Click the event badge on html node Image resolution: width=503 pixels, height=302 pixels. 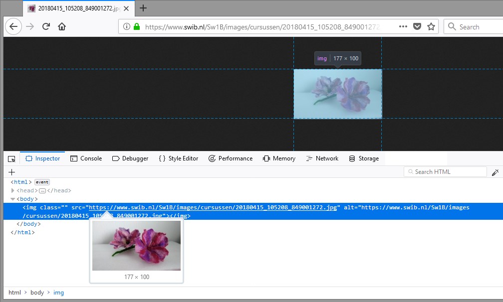coord(42,182)
